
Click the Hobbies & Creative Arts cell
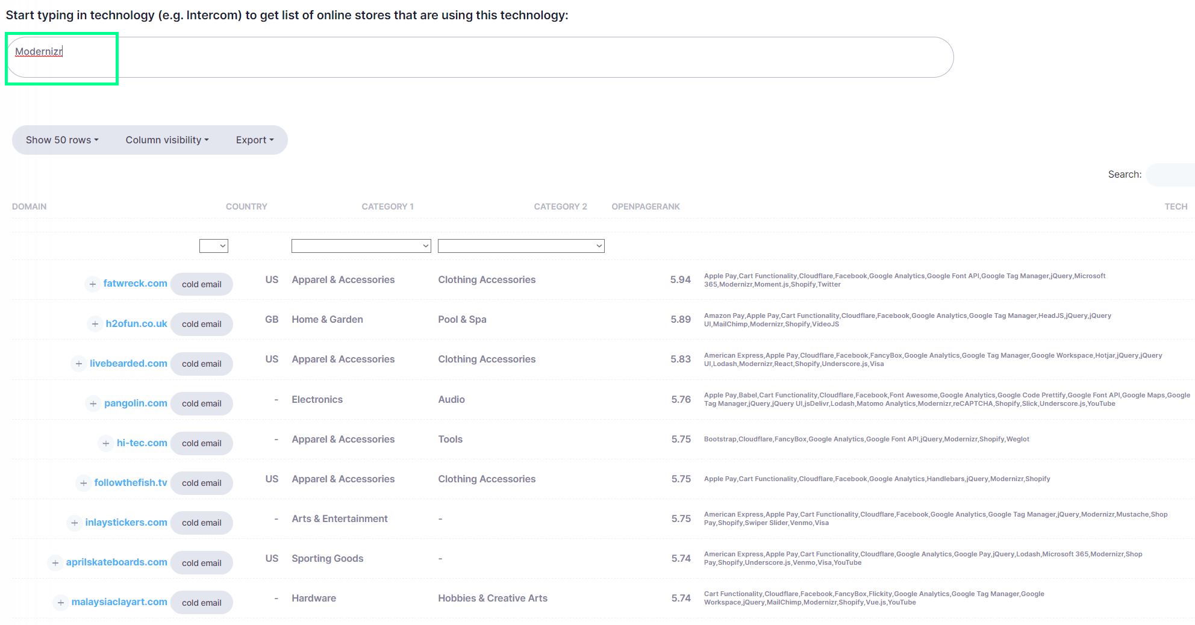coord(493,598)
